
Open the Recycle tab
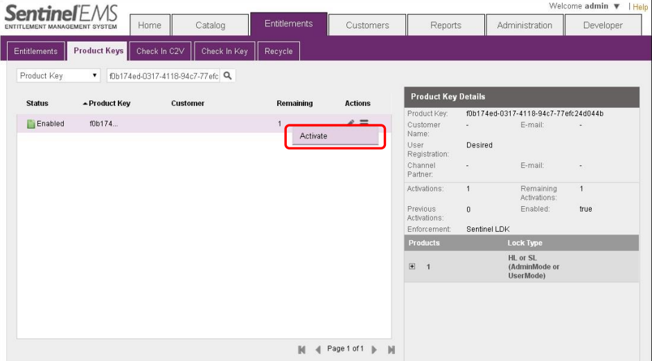(x=279, y=51)
